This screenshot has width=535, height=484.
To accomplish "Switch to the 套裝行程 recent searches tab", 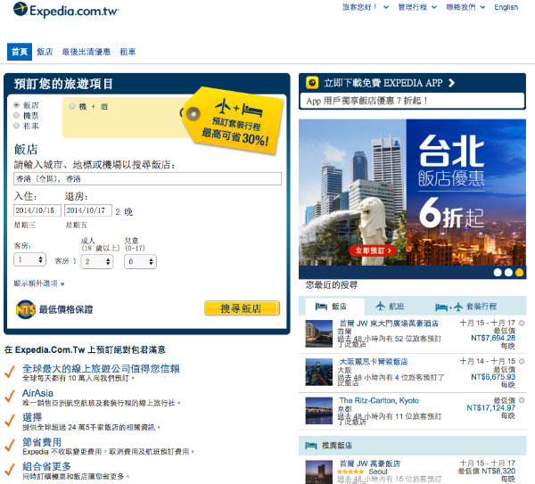I will point(466,307).
